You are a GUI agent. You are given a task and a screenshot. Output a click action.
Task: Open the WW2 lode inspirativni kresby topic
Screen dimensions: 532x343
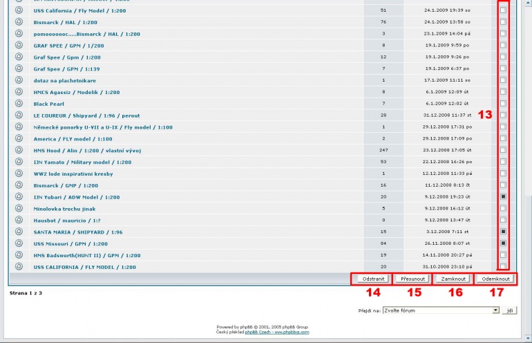[x=73, y=174]
